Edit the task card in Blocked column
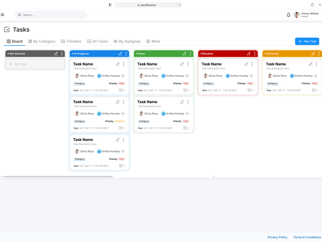322x242 pixels. [246, 64]
